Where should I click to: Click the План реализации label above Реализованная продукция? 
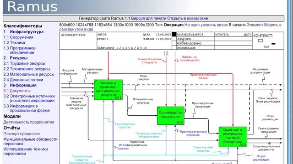[270, 118]
